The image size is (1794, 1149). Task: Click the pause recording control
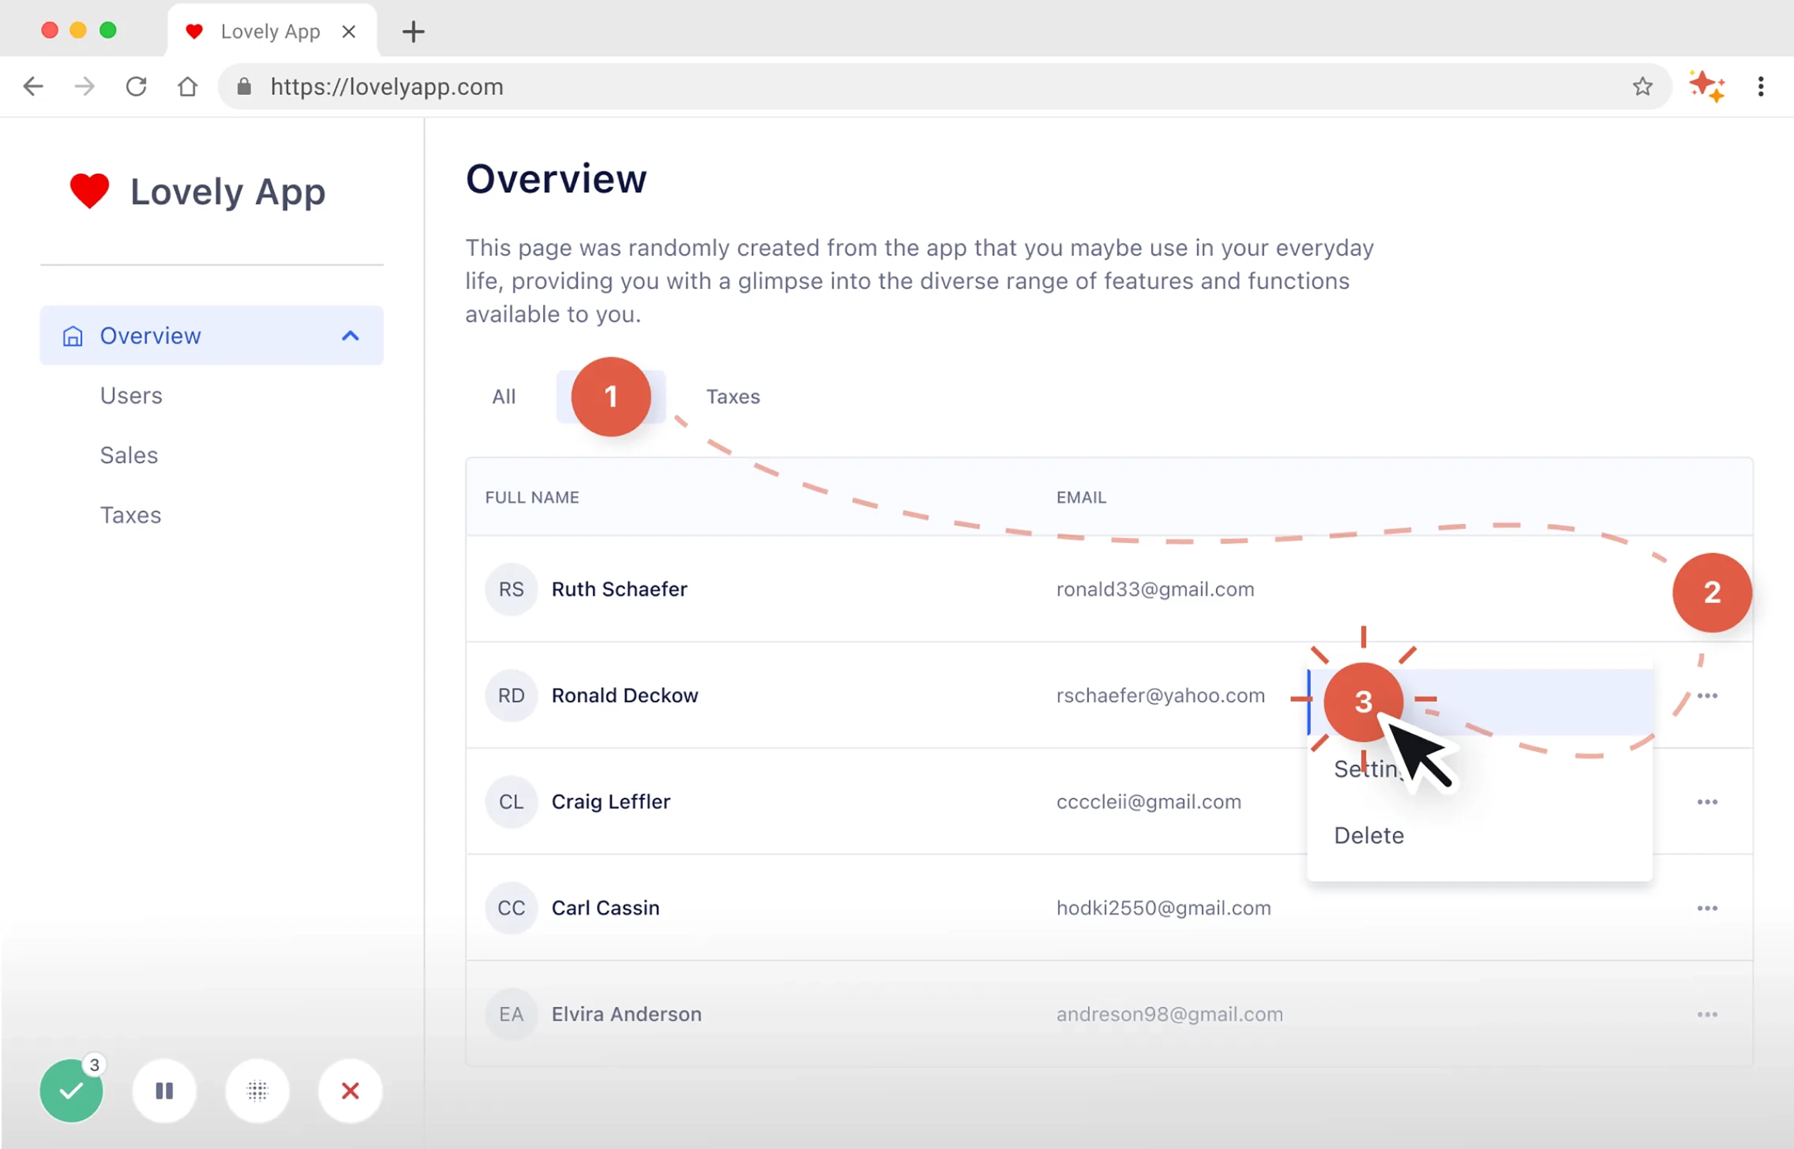coord(164,1091)
